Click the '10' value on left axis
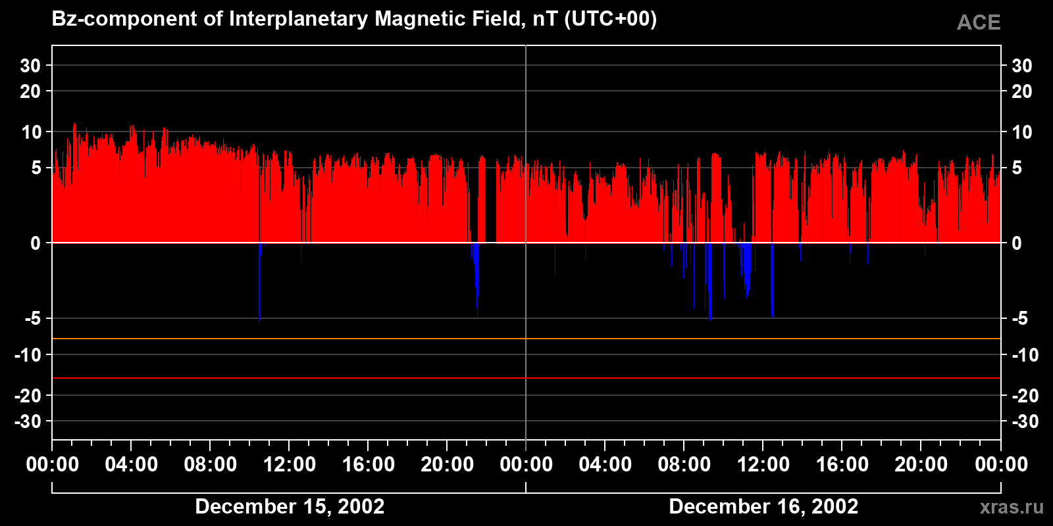Image resolution: width=1053 pixels, height=526 pixels. (x=31, y=132)
